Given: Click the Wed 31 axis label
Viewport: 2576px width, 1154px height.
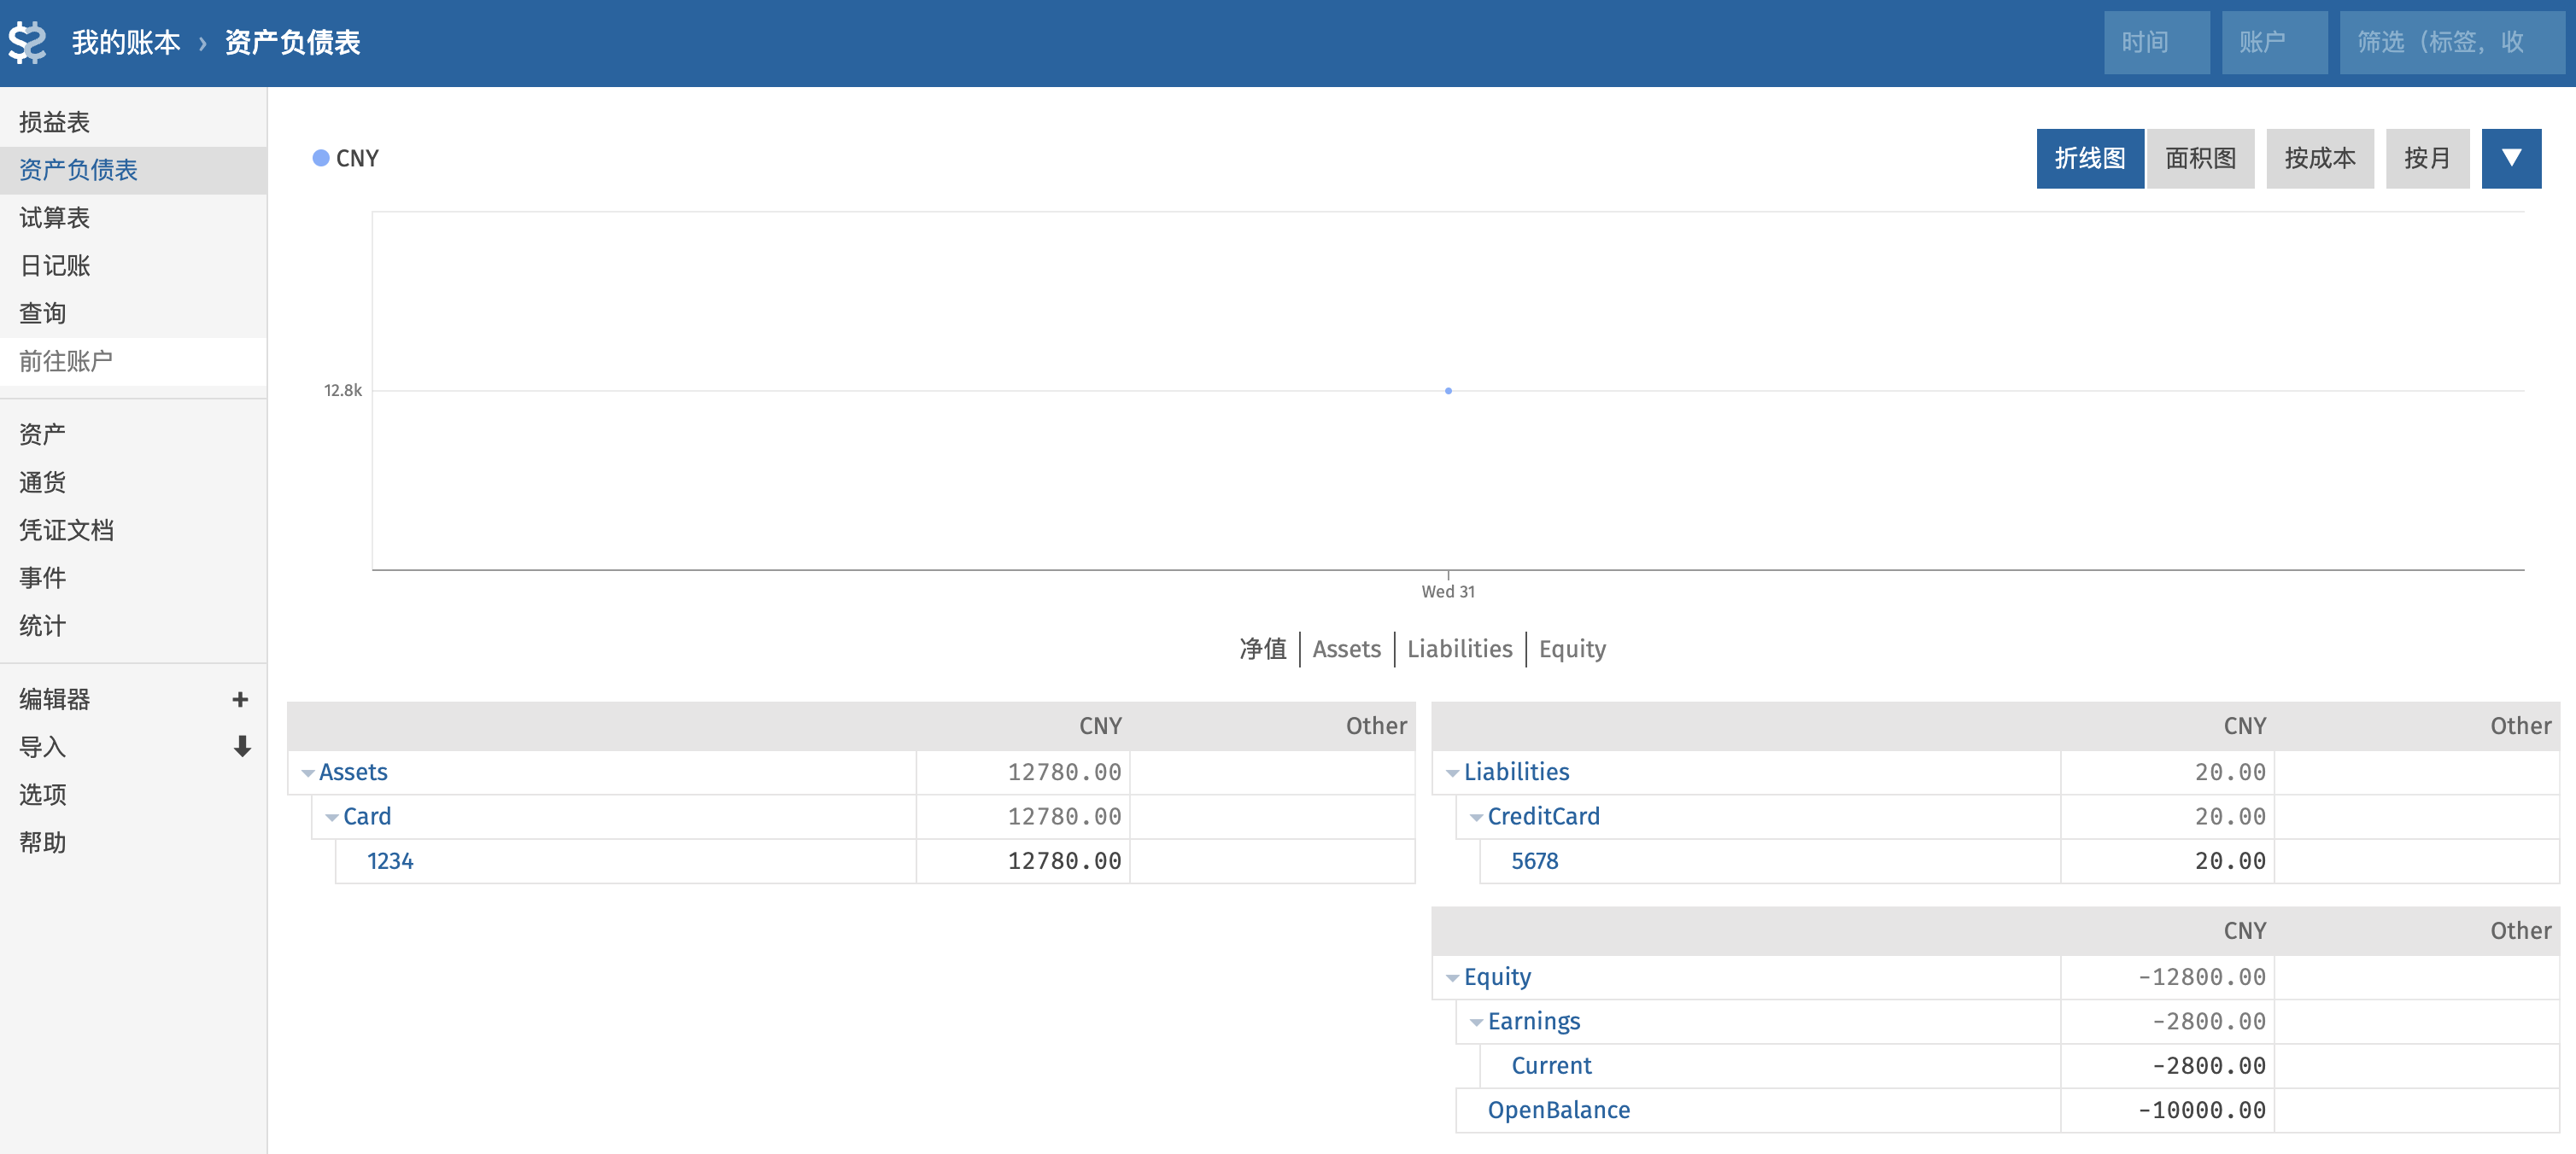Looking at the screenshot, I should pyautogui.click(x=1448, y=592).
